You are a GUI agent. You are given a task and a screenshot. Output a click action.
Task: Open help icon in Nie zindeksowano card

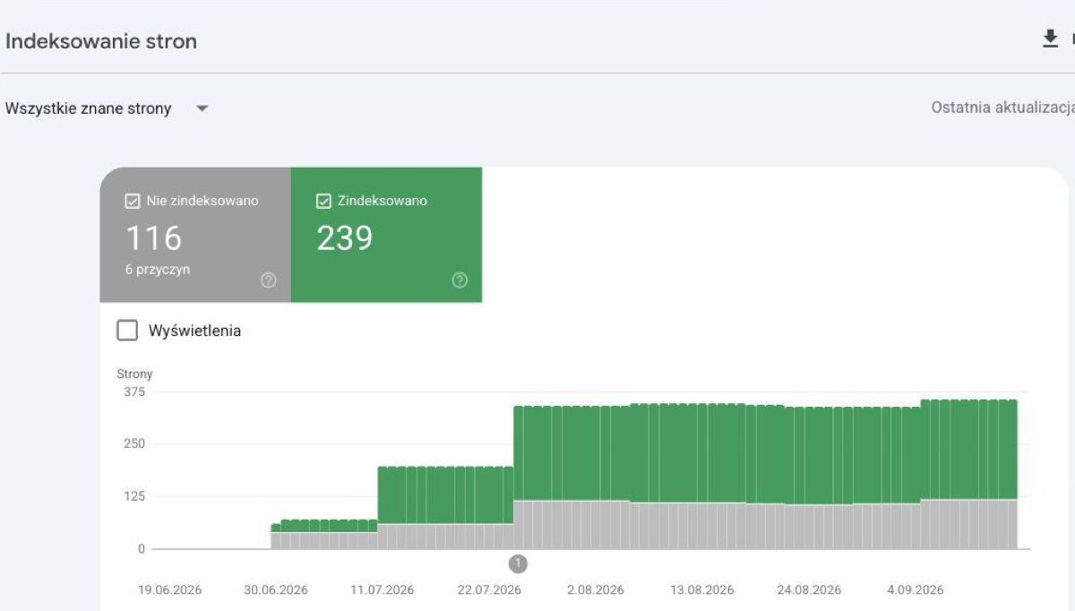click(x=268, y=280)
